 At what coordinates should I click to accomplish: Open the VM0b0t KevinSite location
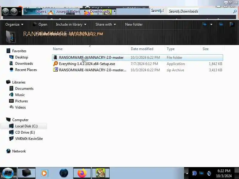point(29,138)
